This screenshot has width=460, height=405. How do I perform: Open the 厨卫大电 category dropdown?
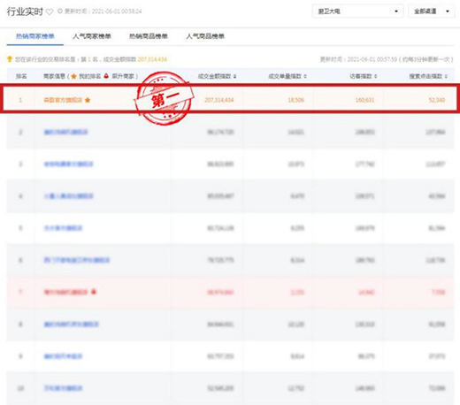(357, 11)
